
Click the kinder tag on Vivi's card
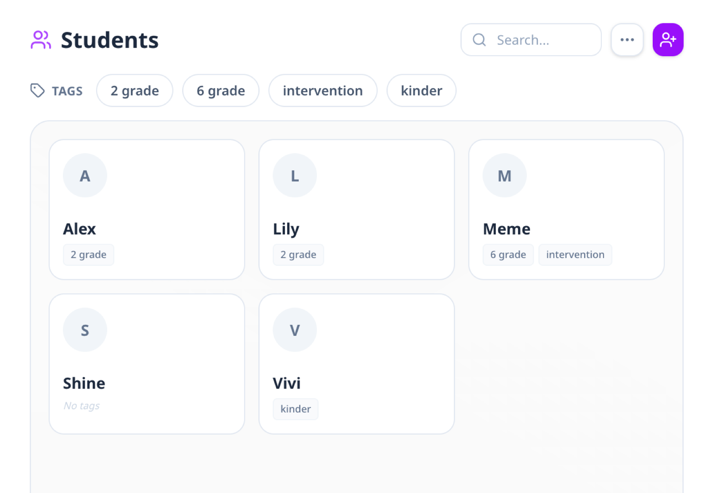coord(296,409)
